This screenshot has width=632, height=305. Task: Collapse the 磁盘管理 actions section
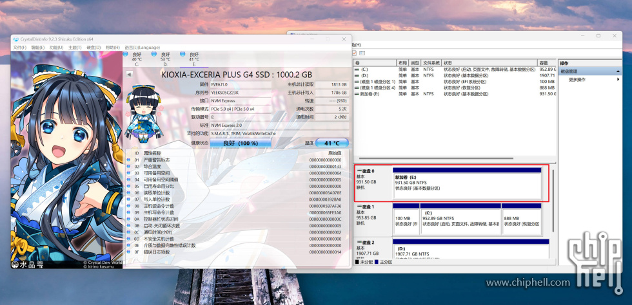[618, 71]
